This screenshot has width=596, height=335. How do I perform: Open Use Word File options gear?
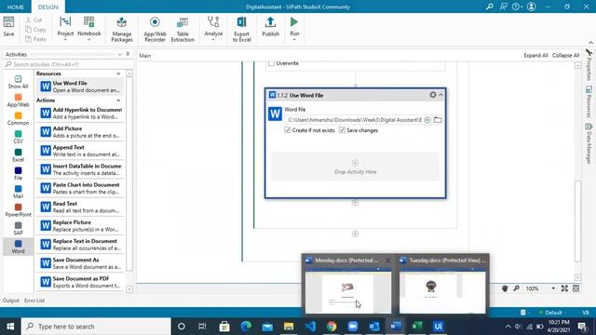[432, 95]
